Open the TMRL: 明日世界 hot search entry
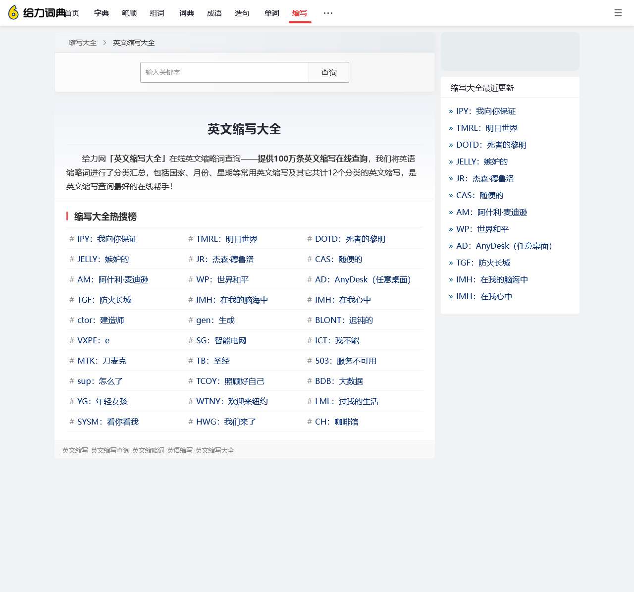 pyautogui.click(x=226, y=239)
